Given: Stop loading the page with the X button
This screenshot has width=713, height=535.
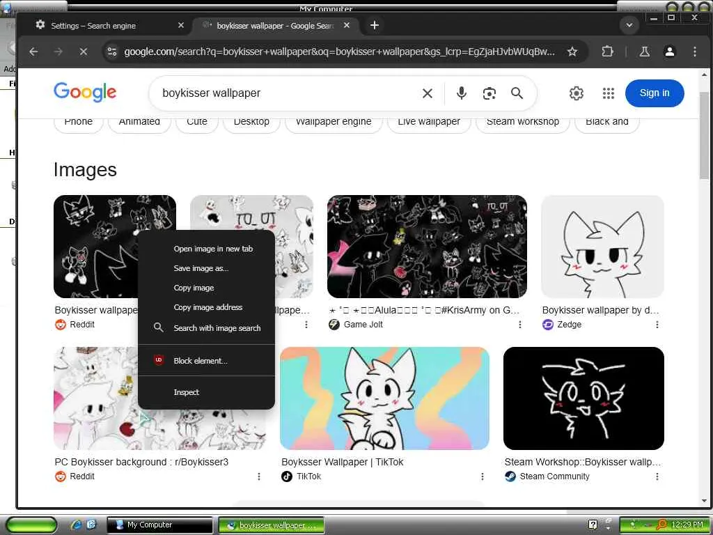Looking at the screenshot, I should click(x=84, y=52).
